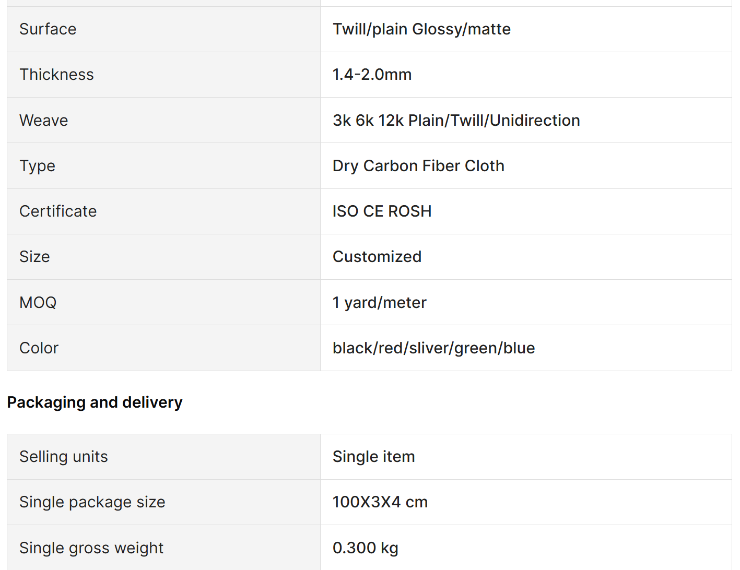Select the 3k 6k 12k Plain/Twill/Unidirection text
This screenshot has height=570, width=740.
click(x=456, y=121)
